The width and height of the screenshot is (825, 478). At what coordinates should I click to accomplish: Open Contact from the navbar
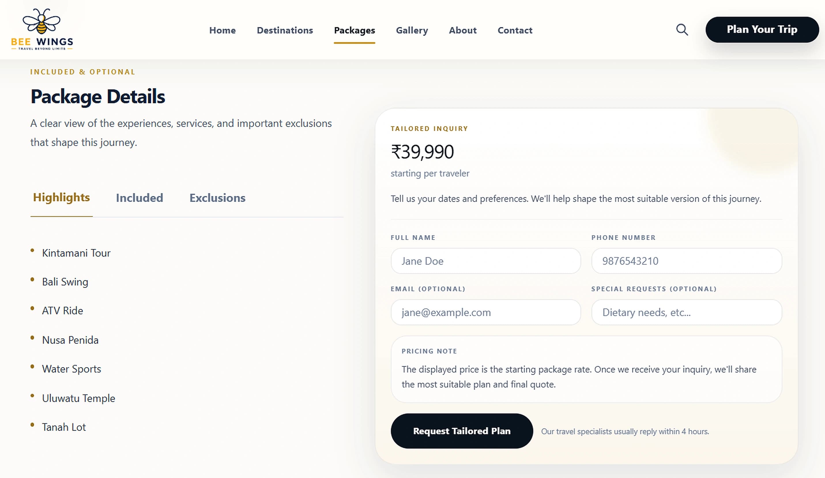tap(515, 30)
